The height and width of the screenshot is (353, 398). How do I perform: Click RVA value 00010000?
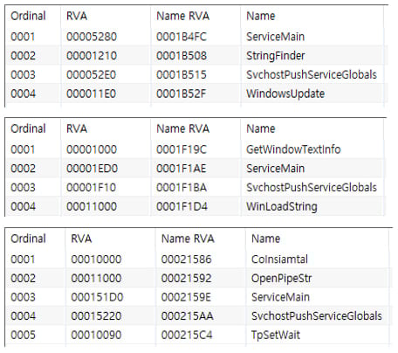tap(96, 260)
